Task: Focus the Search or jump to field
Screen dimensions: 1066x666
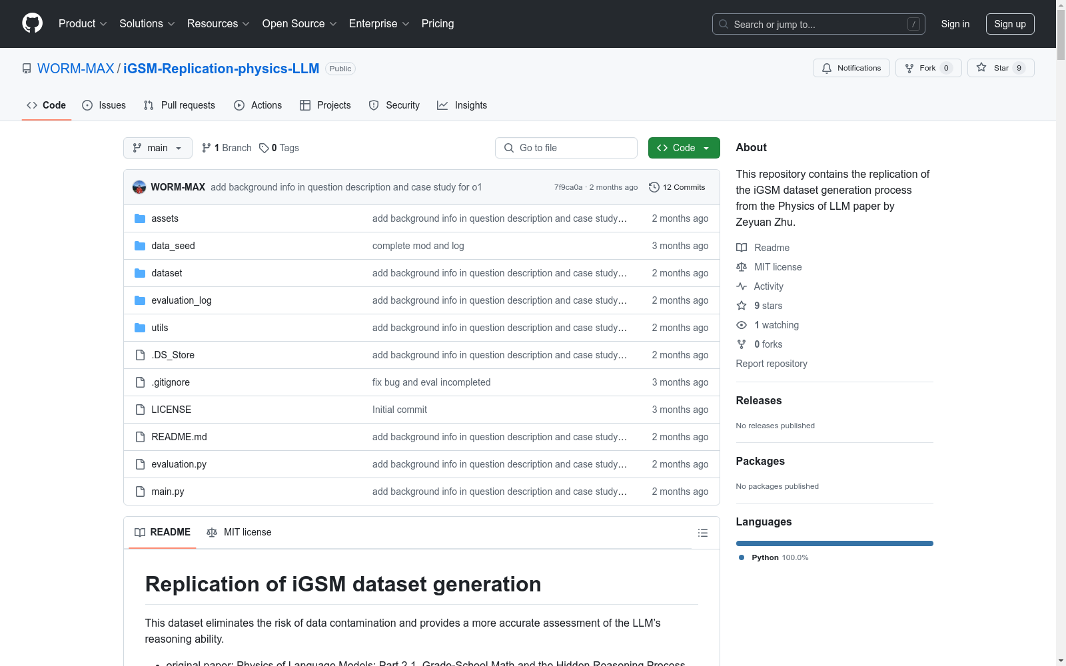Action: (x=819, y=24)
